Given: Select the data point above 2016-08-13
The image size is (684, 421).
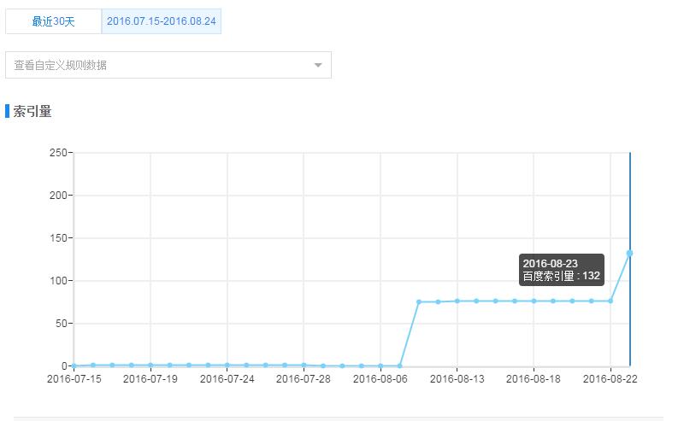Looking at the screenshot, I should [457, 301].
